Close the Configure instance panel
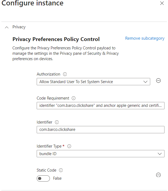Screen dimensions: 168x191 (x=162, y=3)
